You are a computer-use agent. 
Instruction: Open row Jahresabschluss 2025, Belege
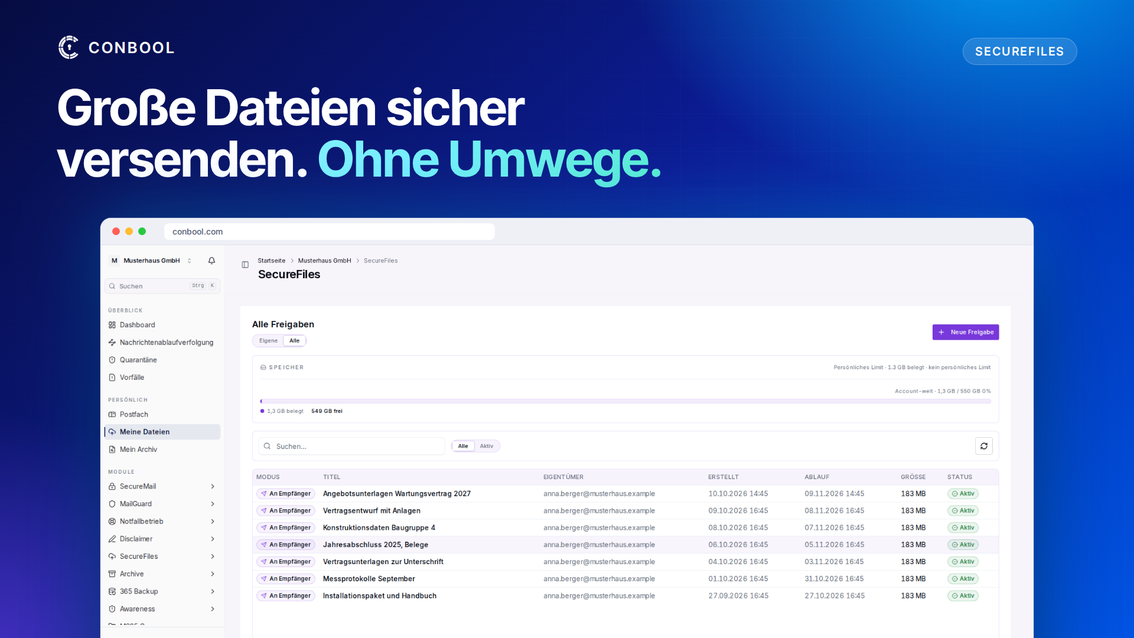pyautogui.click(x=625, y=545)
